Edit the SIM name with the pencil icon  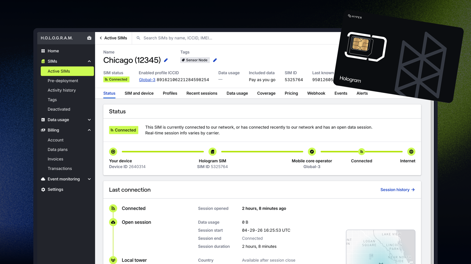[x=166, y=60]
